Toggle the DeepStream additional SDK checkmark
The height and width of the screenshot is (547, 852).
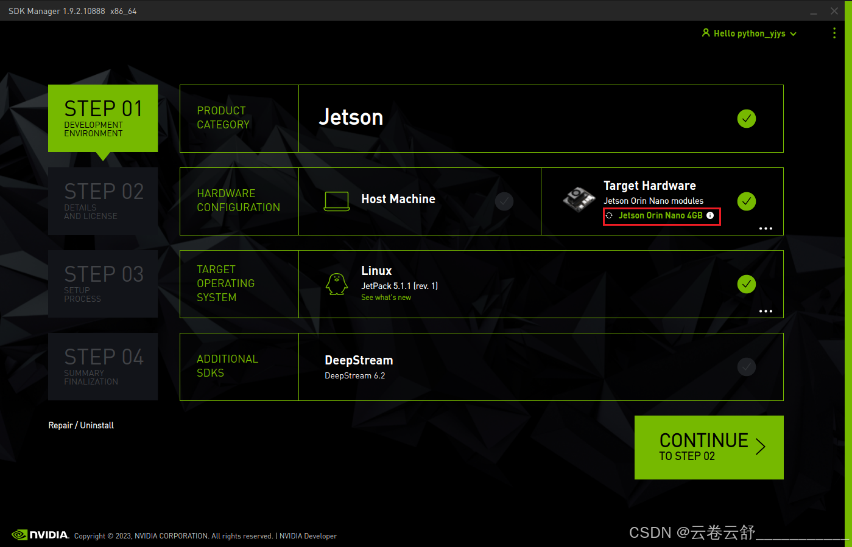click(747, 367)
